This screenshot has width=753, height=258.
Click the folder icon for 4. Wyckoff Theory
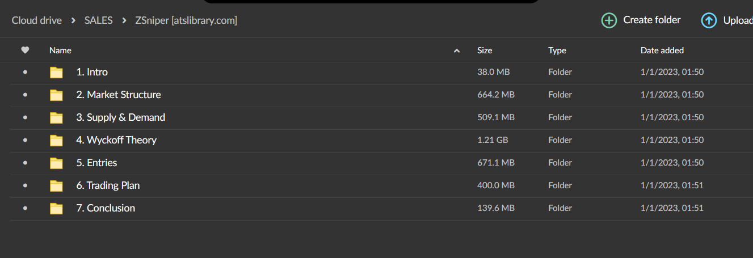[56, 141]
